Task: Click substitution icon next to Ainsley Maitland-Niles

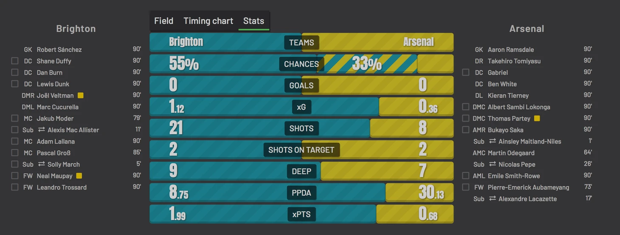Action: point(492,141)
